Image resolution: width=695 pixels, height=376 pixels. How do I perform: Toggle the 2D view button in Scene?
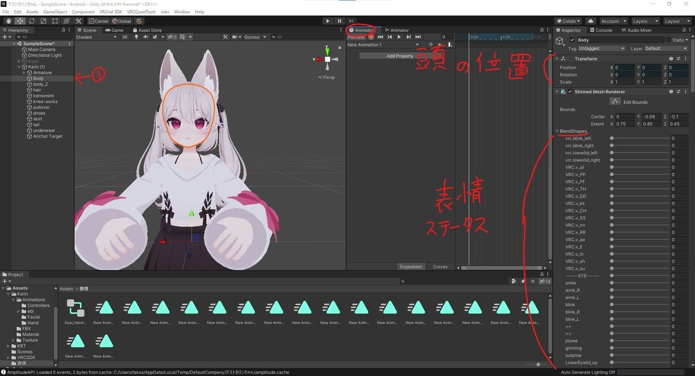click(x=125, y=37)
